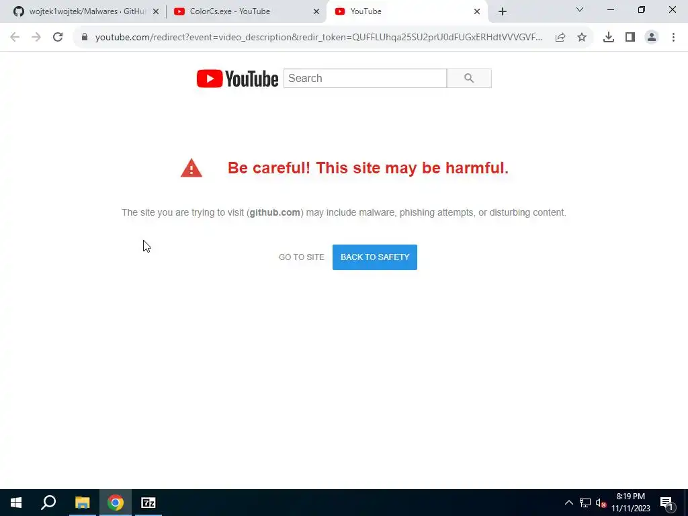688x516 pixels.
Task: Open the Chrome downloads icon
Action: pyautogui.click(x=609, y=38)
